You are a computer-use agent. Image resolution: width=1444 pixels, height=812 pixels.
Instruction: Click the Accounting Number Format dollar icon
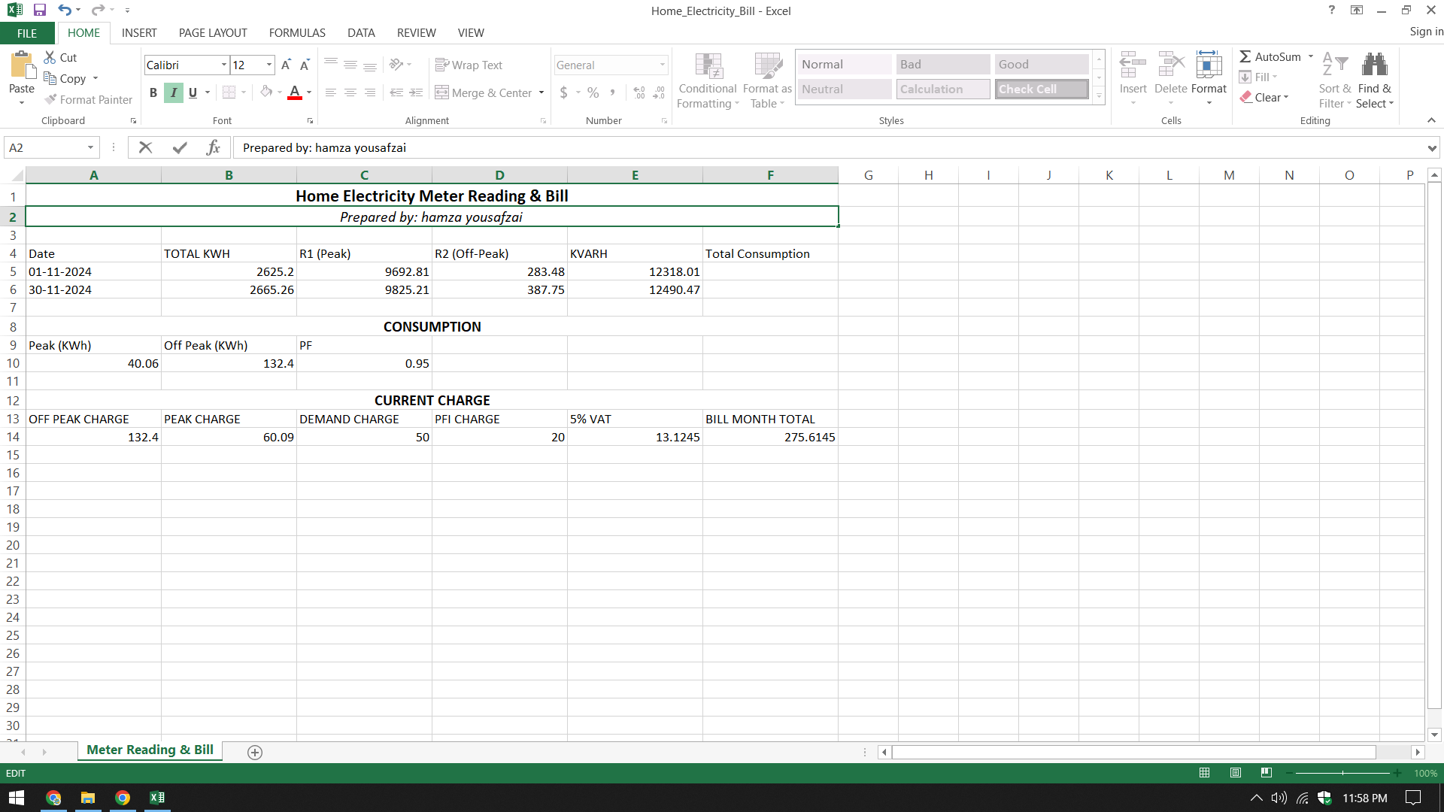point(564,92)
